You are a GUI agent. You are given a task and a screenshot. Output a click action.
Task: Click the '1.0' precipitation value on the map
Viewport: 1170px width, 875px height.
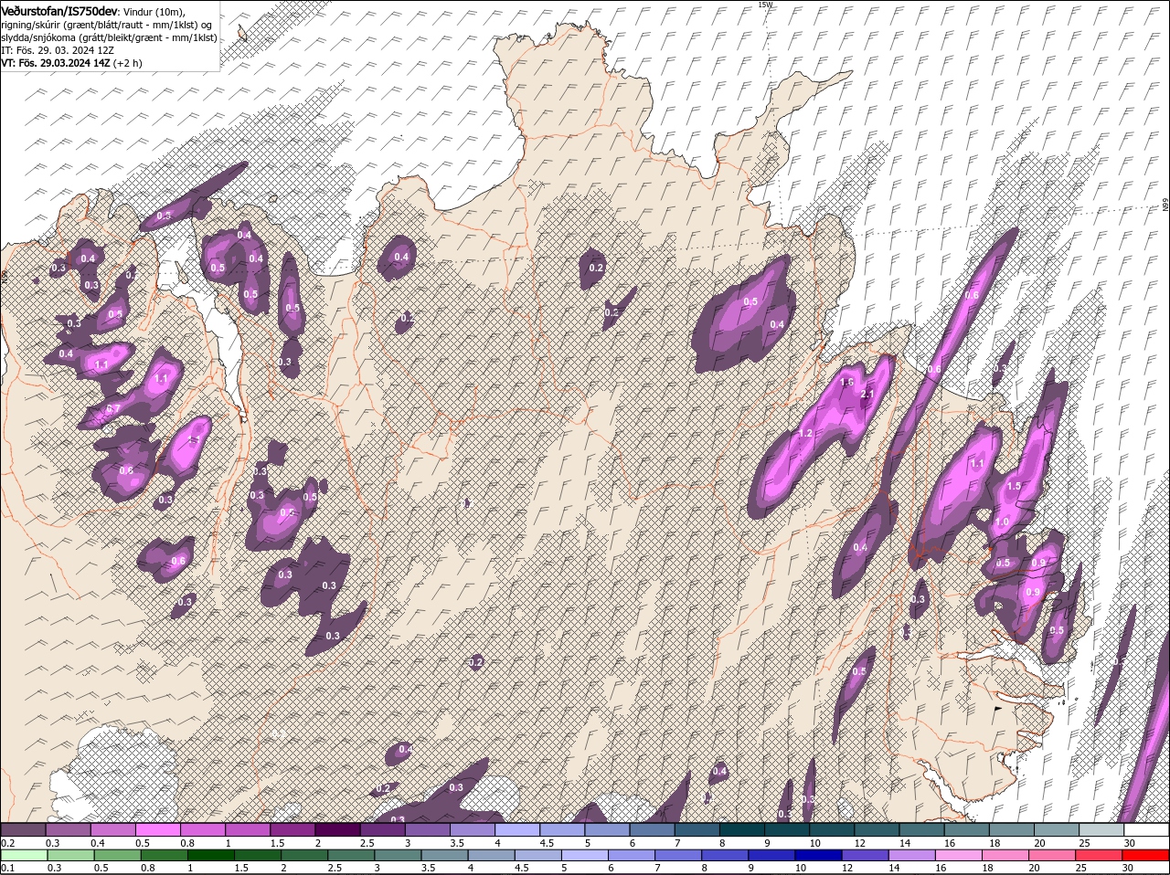click(1001, 522)
